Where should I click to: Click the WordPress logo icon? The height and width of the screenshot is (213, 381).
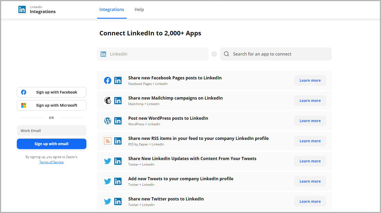click(x=108, y=121)
